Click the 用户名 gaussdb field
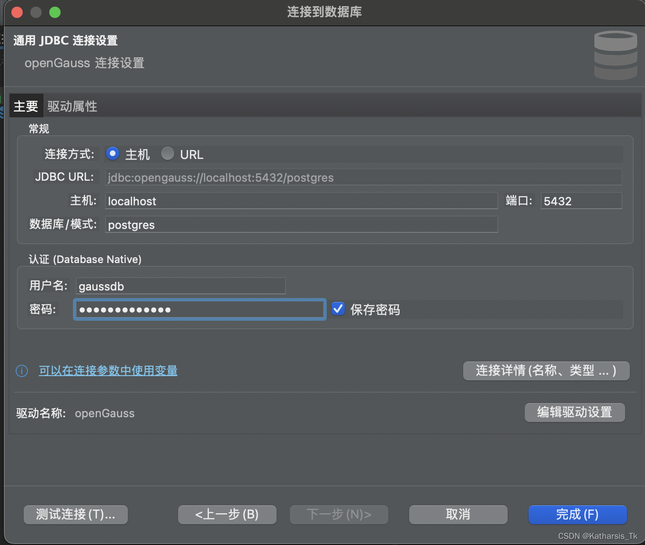645x545 pixels. pyautogui.click(x=180, y=286)
